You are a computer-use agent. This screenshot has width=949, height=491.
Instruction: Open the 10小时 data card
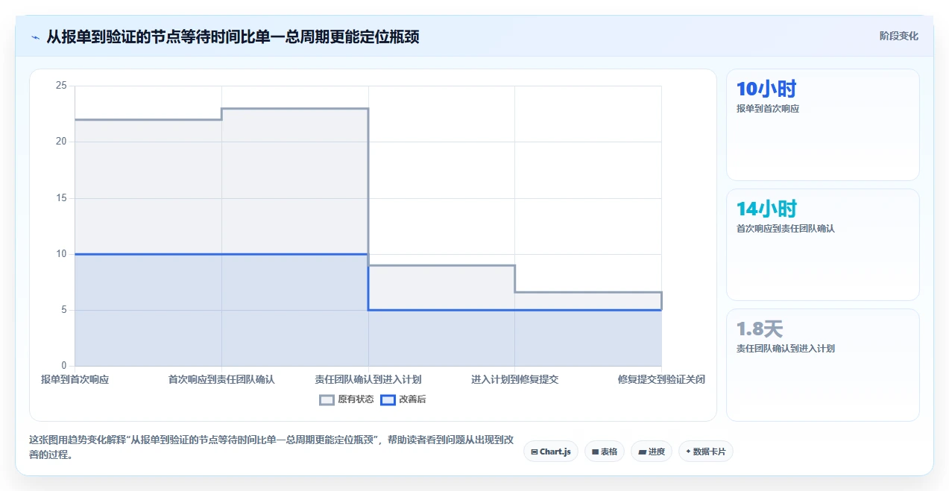tap(823, 125)
